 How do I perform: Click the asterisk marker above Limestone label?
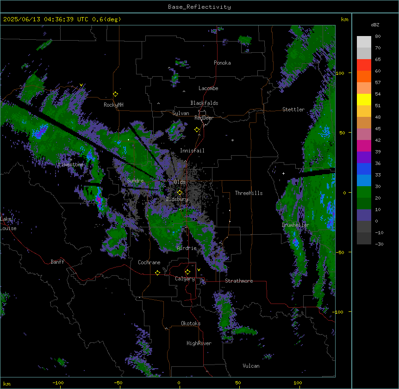[71, 160]
